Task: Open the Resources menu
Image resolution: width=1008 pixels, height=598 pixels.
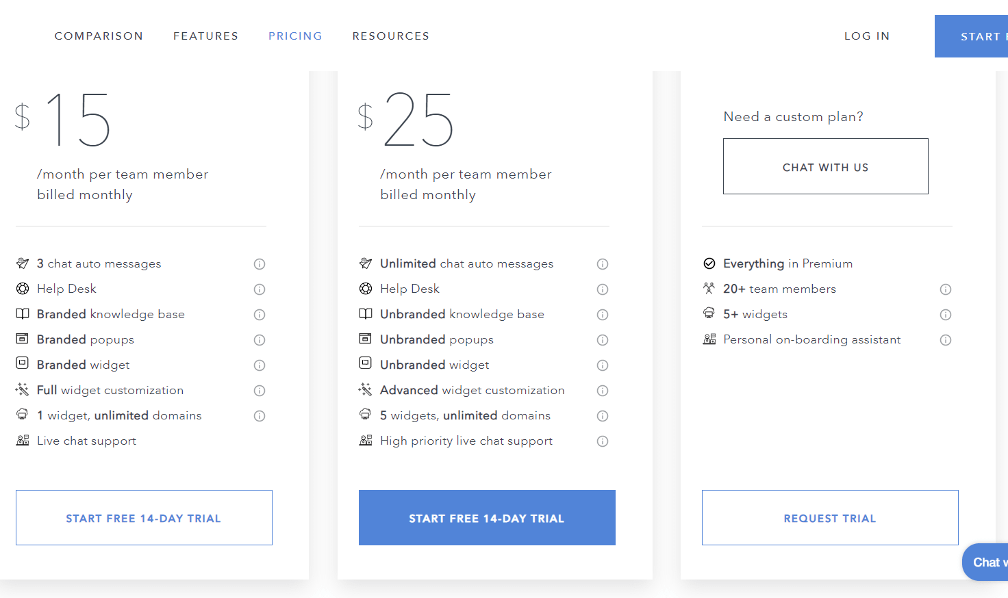Action: (391, 36)
